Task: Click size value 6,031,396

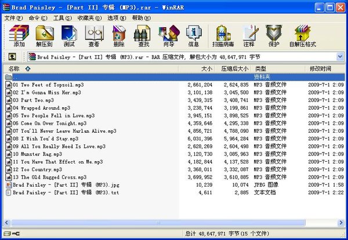Action: click(200, 139)
